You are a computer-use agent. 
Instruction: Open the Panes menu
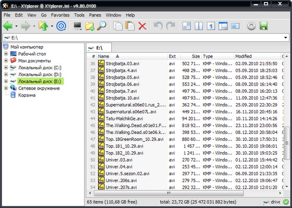(x=95, y=15)
